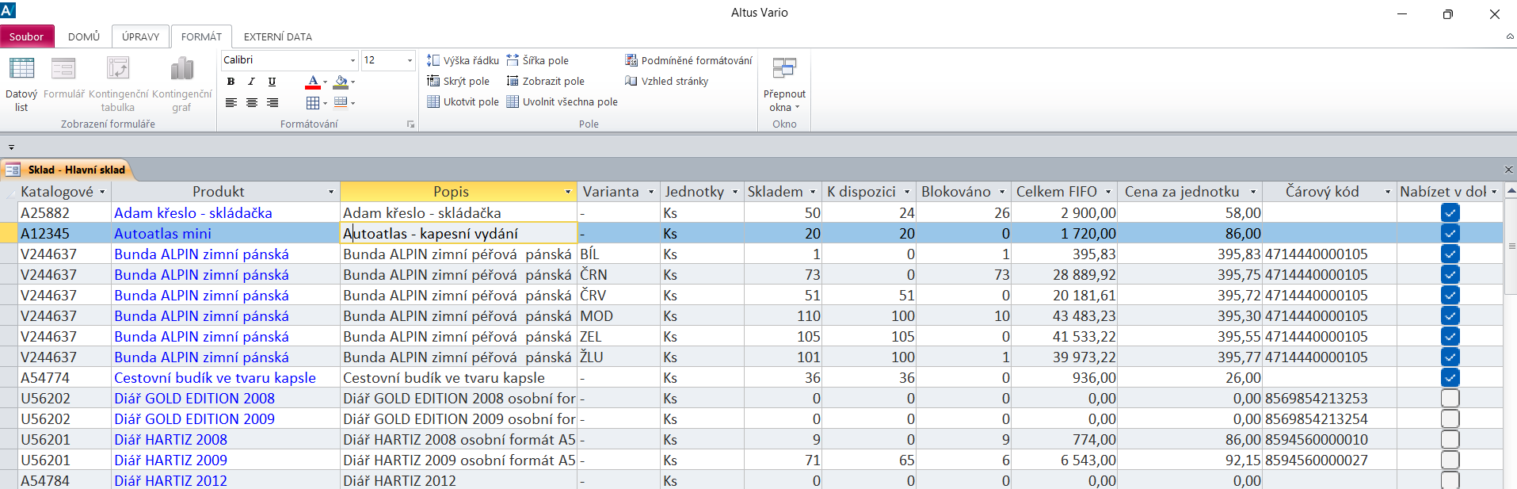The width and height of the screenshot is (1517, 489).
Task: Align text right
Action: pos(272,102)
